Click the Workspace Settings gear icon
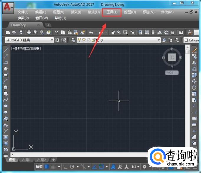This screenshot has height=173, width=201. pos(57,40)
